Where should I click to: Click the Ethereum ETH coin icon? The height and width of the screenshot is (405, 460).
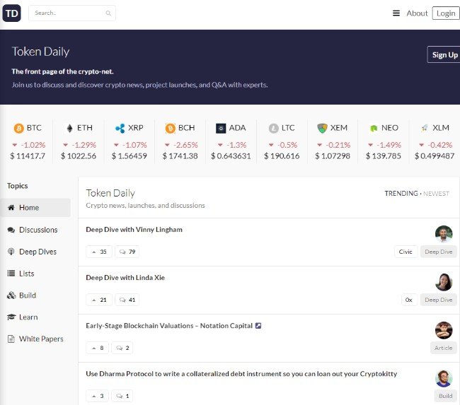(69, 128)
